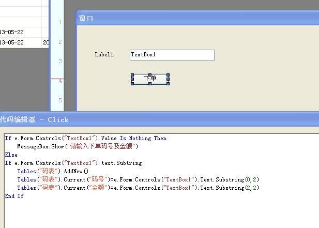319x228 pixels.
Task: Click the code line with Value Is Nothing Then
Action: click(x=86, y=139)
